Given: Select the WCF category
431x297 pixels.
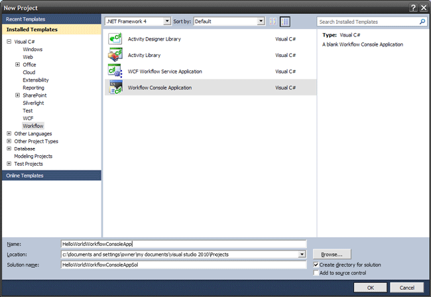Looking at the screenshot, I should click(28, 119).
